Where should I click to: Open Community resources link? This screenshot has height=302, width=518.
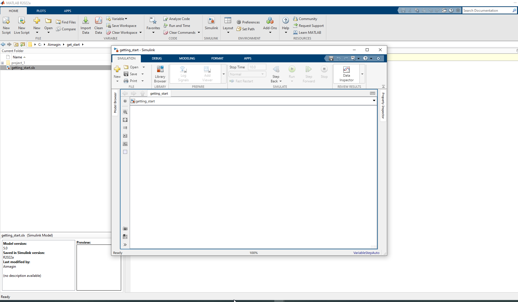coord(305,19)
